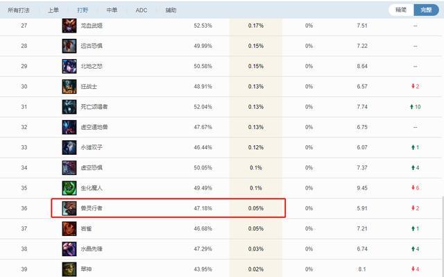Click the 北地之怒 champion portrait
The height and width of the screenshot is (277, 444).
69,66
